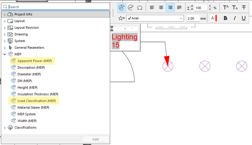Click the Apparent Power (MEP) icon
The image size is (252, 145).
[x=13, y=61]
